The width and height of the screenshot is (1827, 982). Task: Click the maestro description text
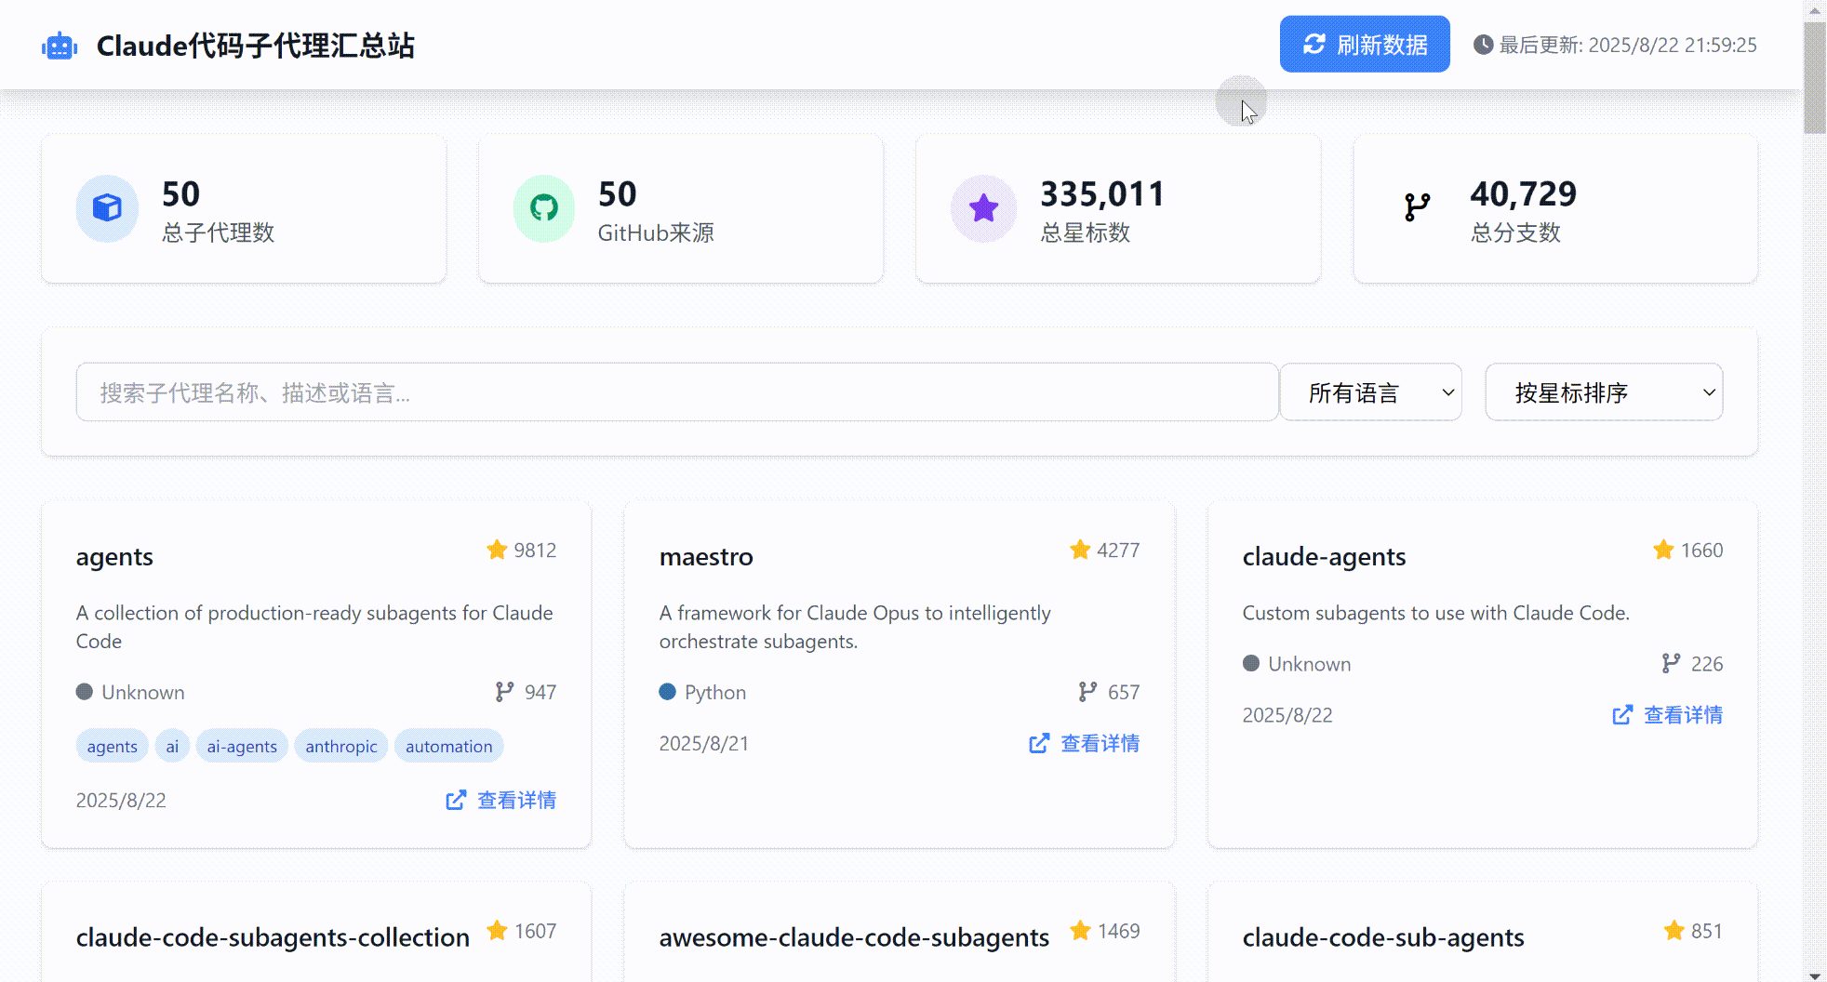click(855, 627)
